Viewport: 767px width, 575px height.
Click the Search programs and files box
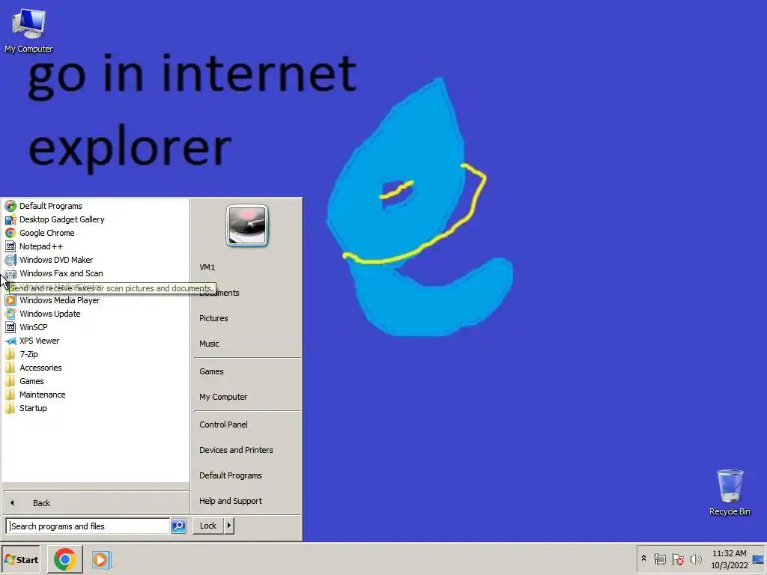88,526
